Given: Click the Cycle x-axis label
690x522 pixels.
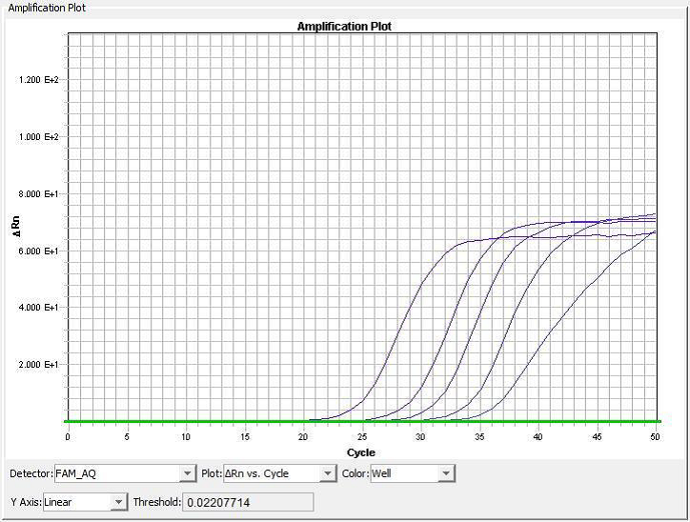Looking at the screenshot, I should pos(361,452).
